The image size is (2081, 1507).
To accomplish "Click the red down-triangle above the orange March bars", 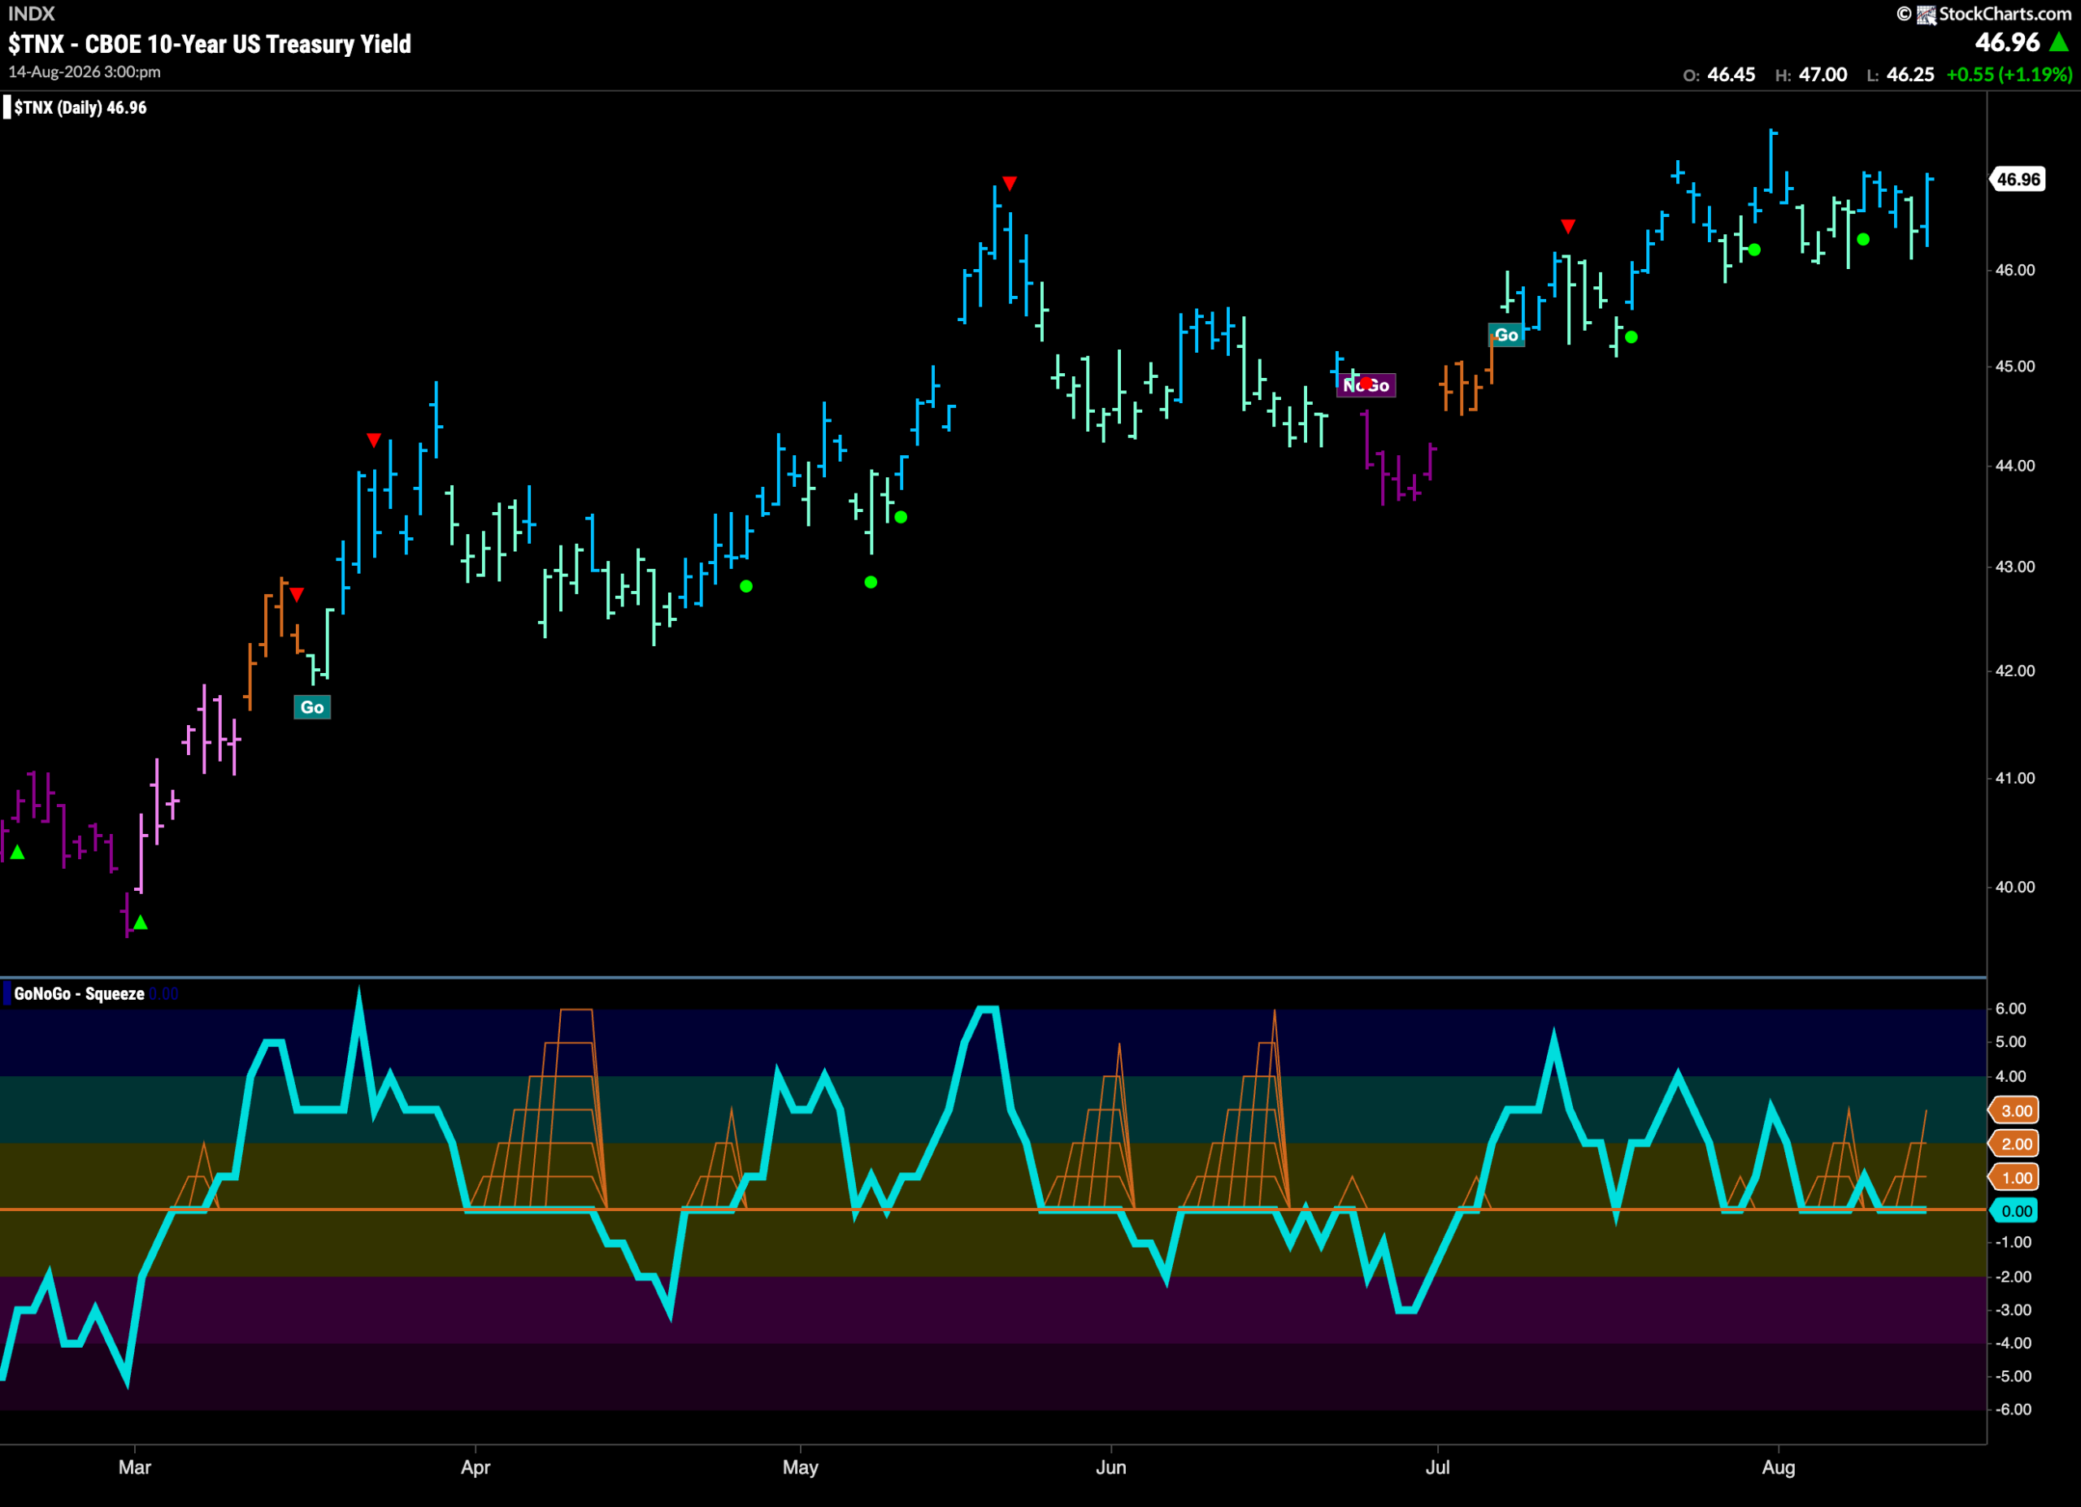I will (297, 594).
